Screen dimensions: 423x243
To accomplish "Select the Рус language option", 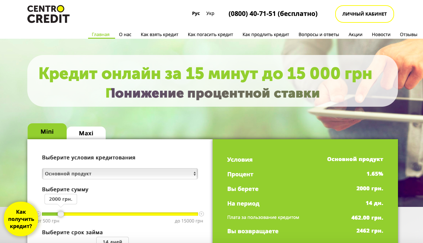I will [x=196, y=13].
